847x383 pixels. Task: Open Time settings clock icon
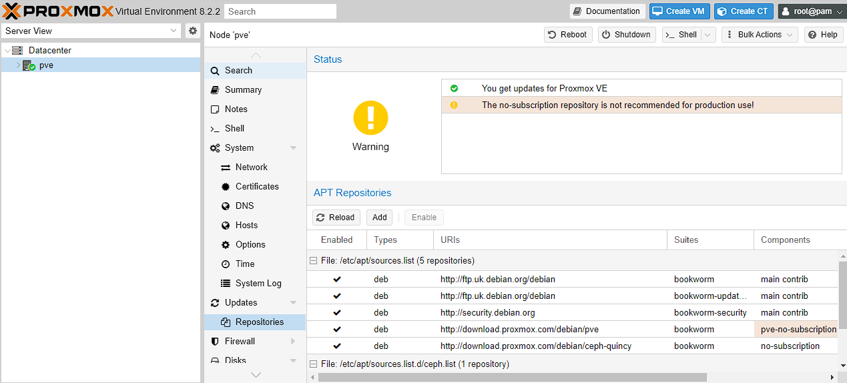(226, 264)
